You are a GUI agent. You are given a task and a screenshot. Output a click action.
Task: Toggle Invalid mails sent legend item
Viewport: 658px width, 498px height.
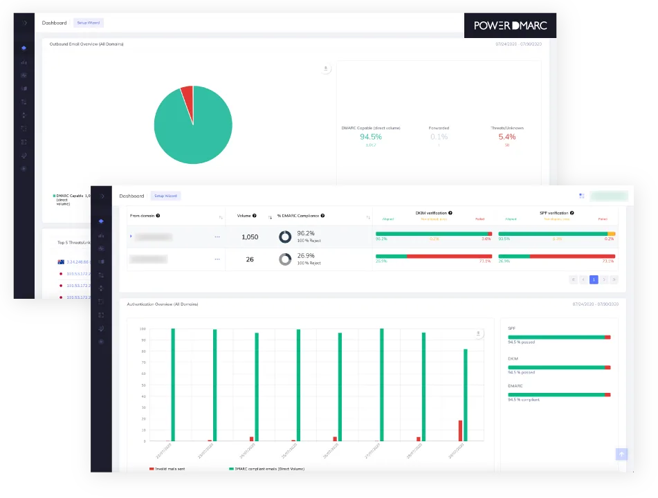pyautogui.click(x=167, y=469)
